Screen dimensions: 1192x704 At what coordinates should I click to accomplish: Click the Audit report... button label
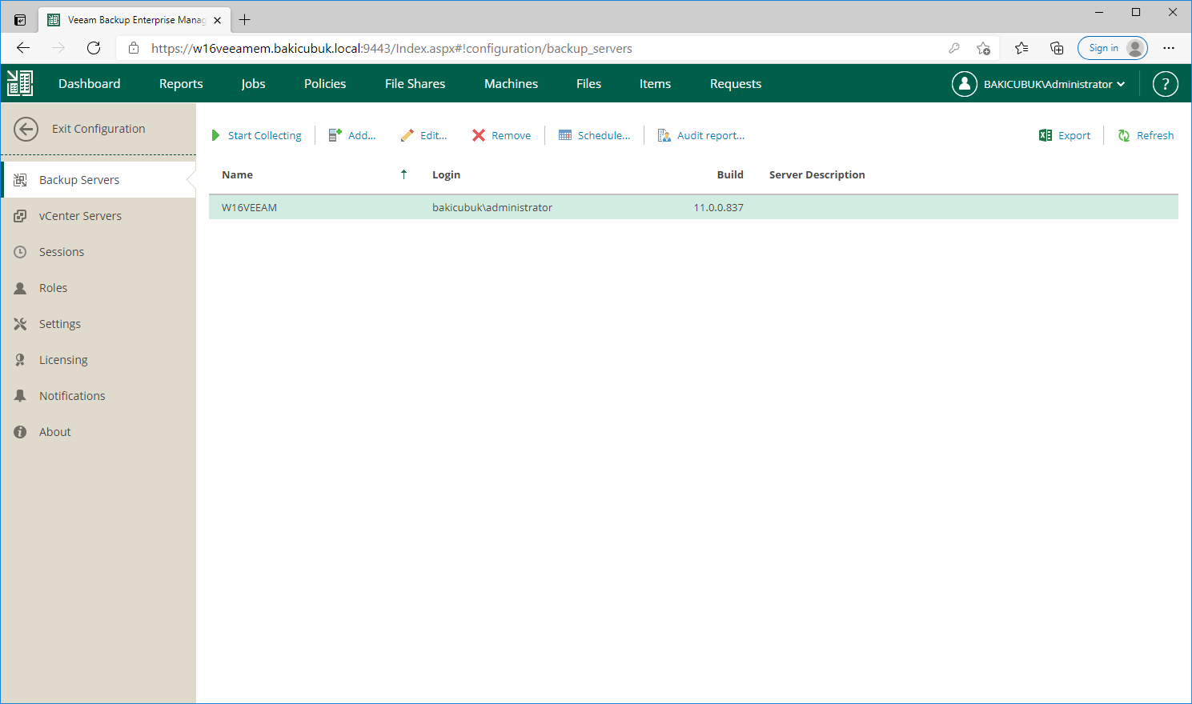711,136
